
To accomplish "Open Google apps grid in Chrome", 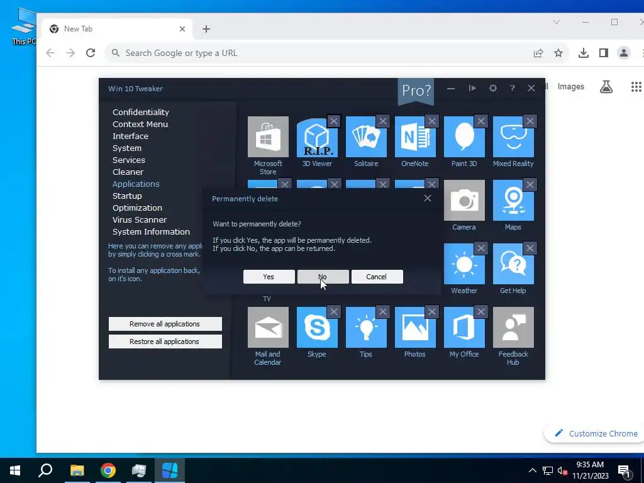I will click(x=636, y=87).
